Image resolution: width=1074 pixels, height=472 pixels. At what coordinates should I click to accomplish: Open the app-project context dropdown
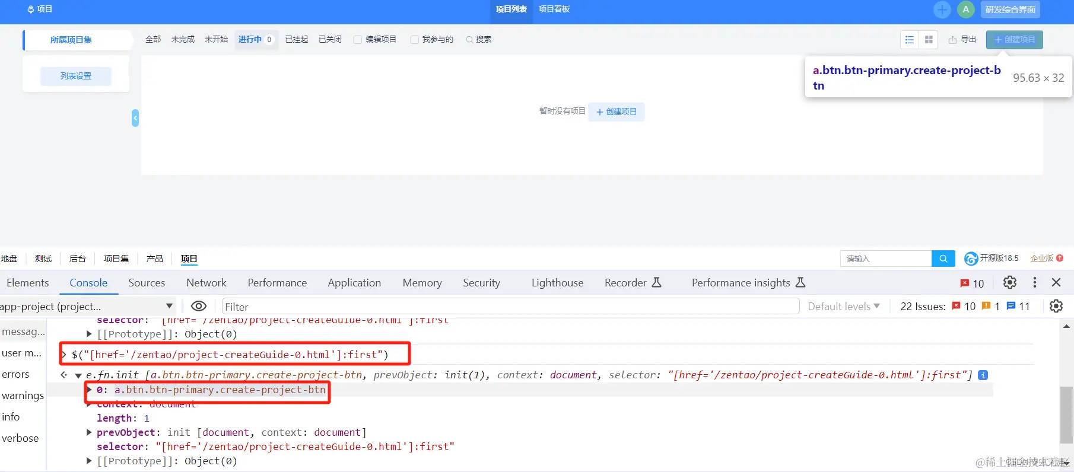click(x=87, y=307)
